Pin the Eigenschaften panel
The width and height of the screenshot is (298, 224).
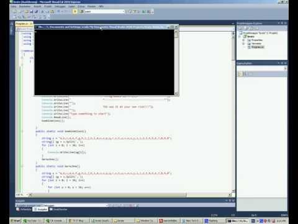(282, 63)
